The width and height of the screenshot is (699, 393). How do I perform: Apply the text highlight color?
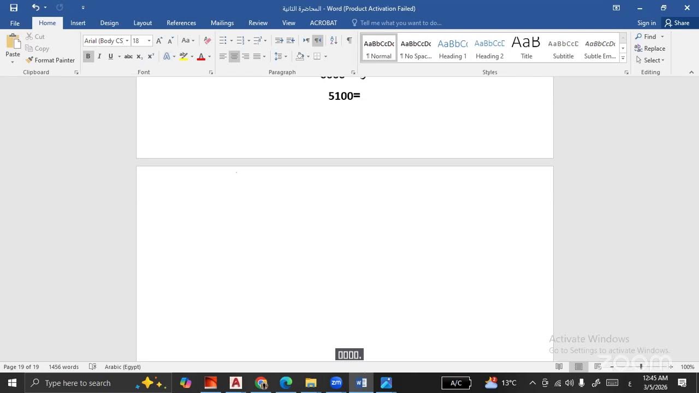183,56
